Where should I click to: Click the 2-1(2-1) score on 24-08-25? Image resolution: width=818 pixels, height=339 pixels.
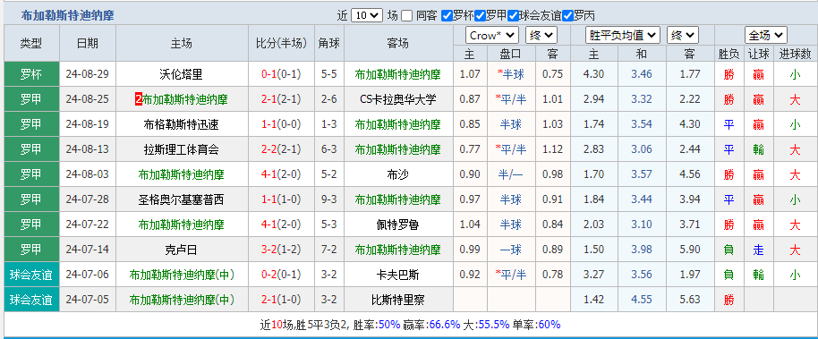point(281,99)
